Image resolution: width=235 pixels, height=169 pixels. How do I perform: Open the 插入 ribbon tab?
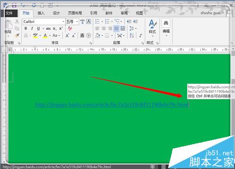coord(41,13)
